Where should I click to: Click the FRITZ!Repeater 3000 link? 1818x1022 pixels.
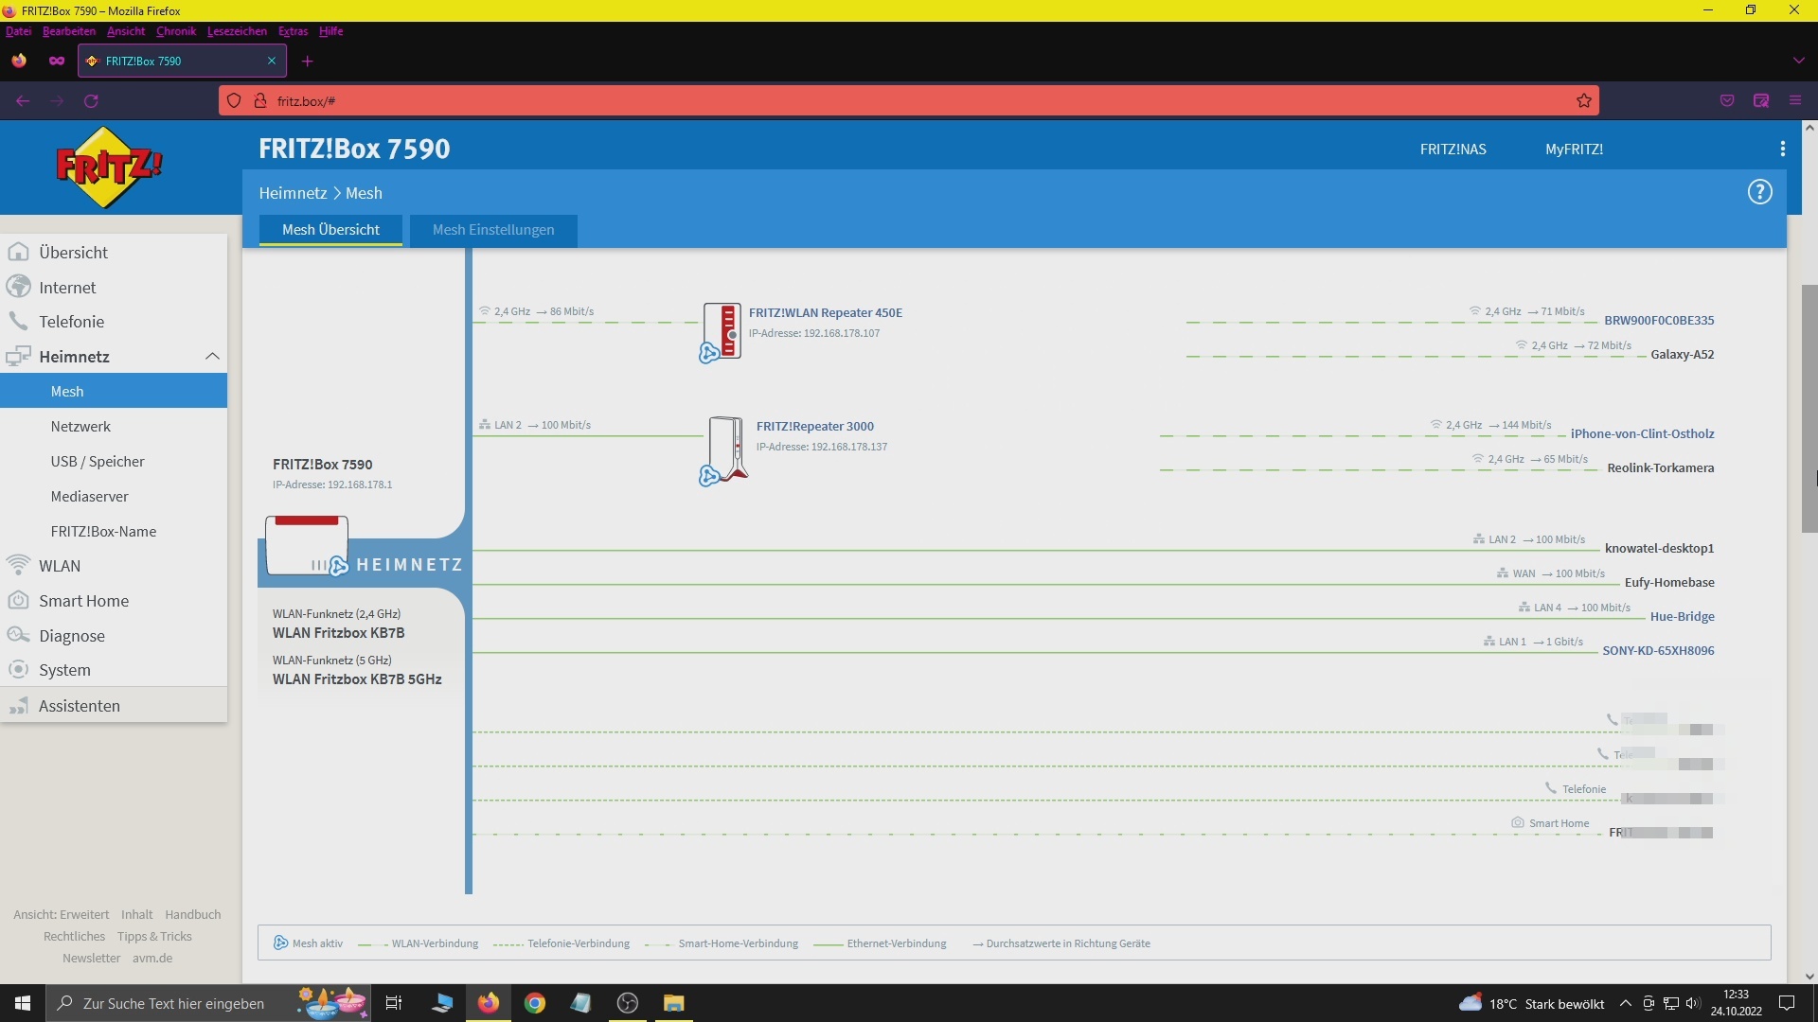[815, 427]
